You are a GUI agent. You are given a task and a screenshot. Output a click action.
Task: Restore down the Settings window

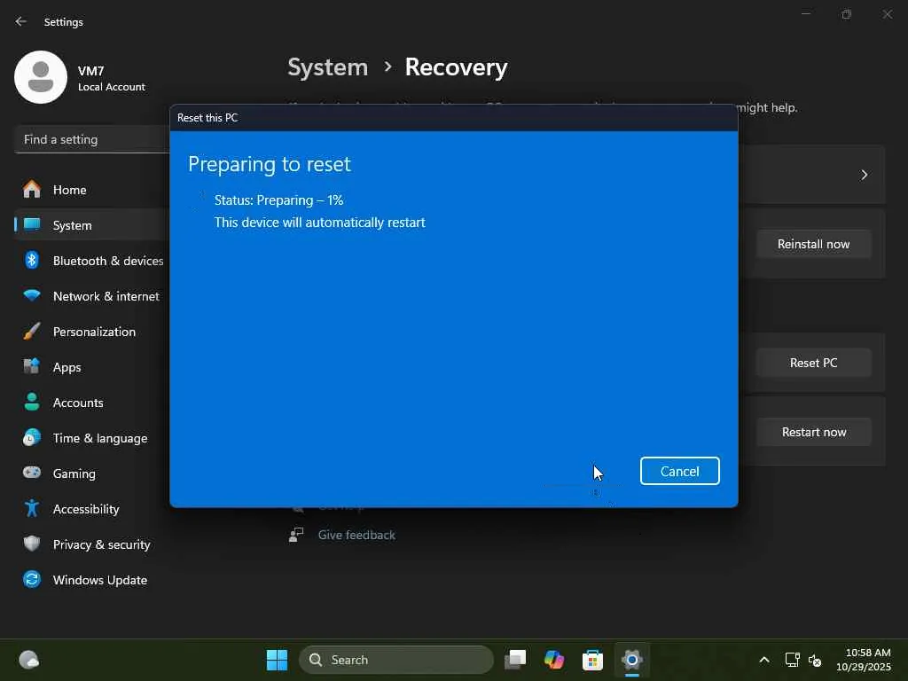(x=847, y=14)
